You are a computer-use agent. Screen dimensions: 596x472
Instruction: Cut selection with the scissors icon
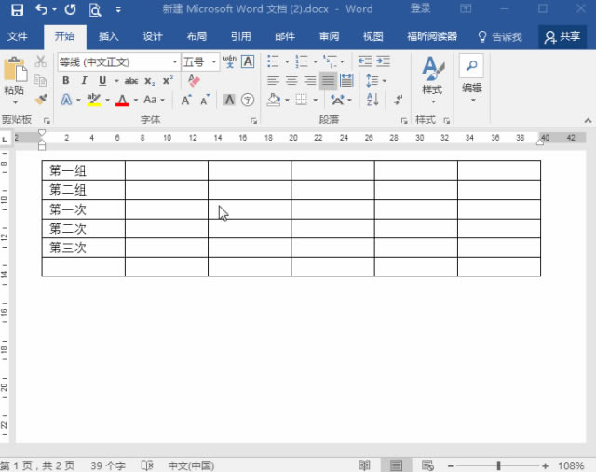tap(40, 61)
